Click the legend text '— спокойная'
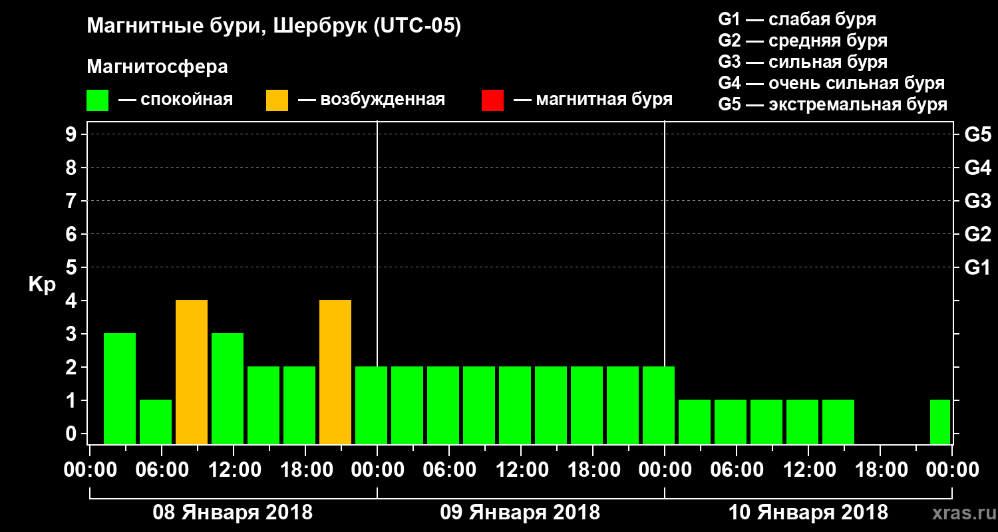 (176, 100)
